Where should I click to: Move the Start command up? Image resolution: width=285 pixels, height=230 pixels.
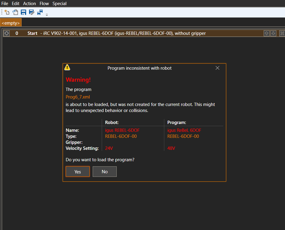(x=266, y=33)
